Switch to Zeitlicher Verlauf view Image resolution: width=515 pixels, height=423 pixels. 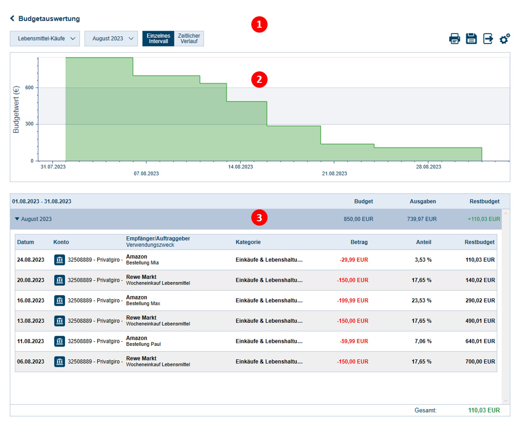(189, 39)
